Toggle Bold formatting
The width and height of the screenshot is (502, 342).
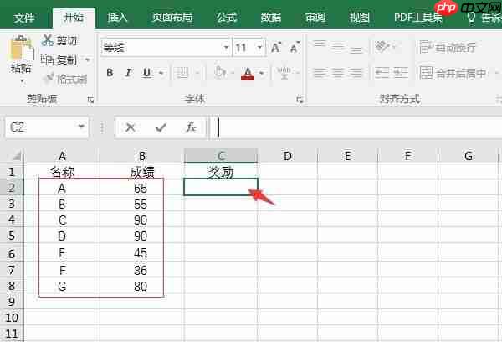[110, 73]
